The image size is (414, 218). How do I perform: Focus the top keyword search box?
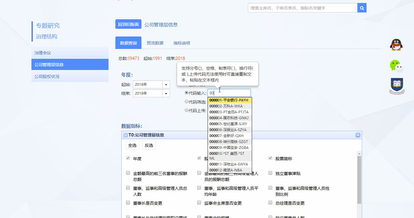coord(302,8)
